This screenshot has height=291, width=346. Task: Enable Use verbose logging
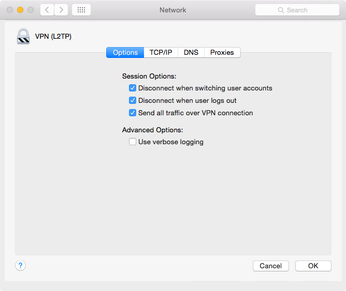click(x=133, y=142)
